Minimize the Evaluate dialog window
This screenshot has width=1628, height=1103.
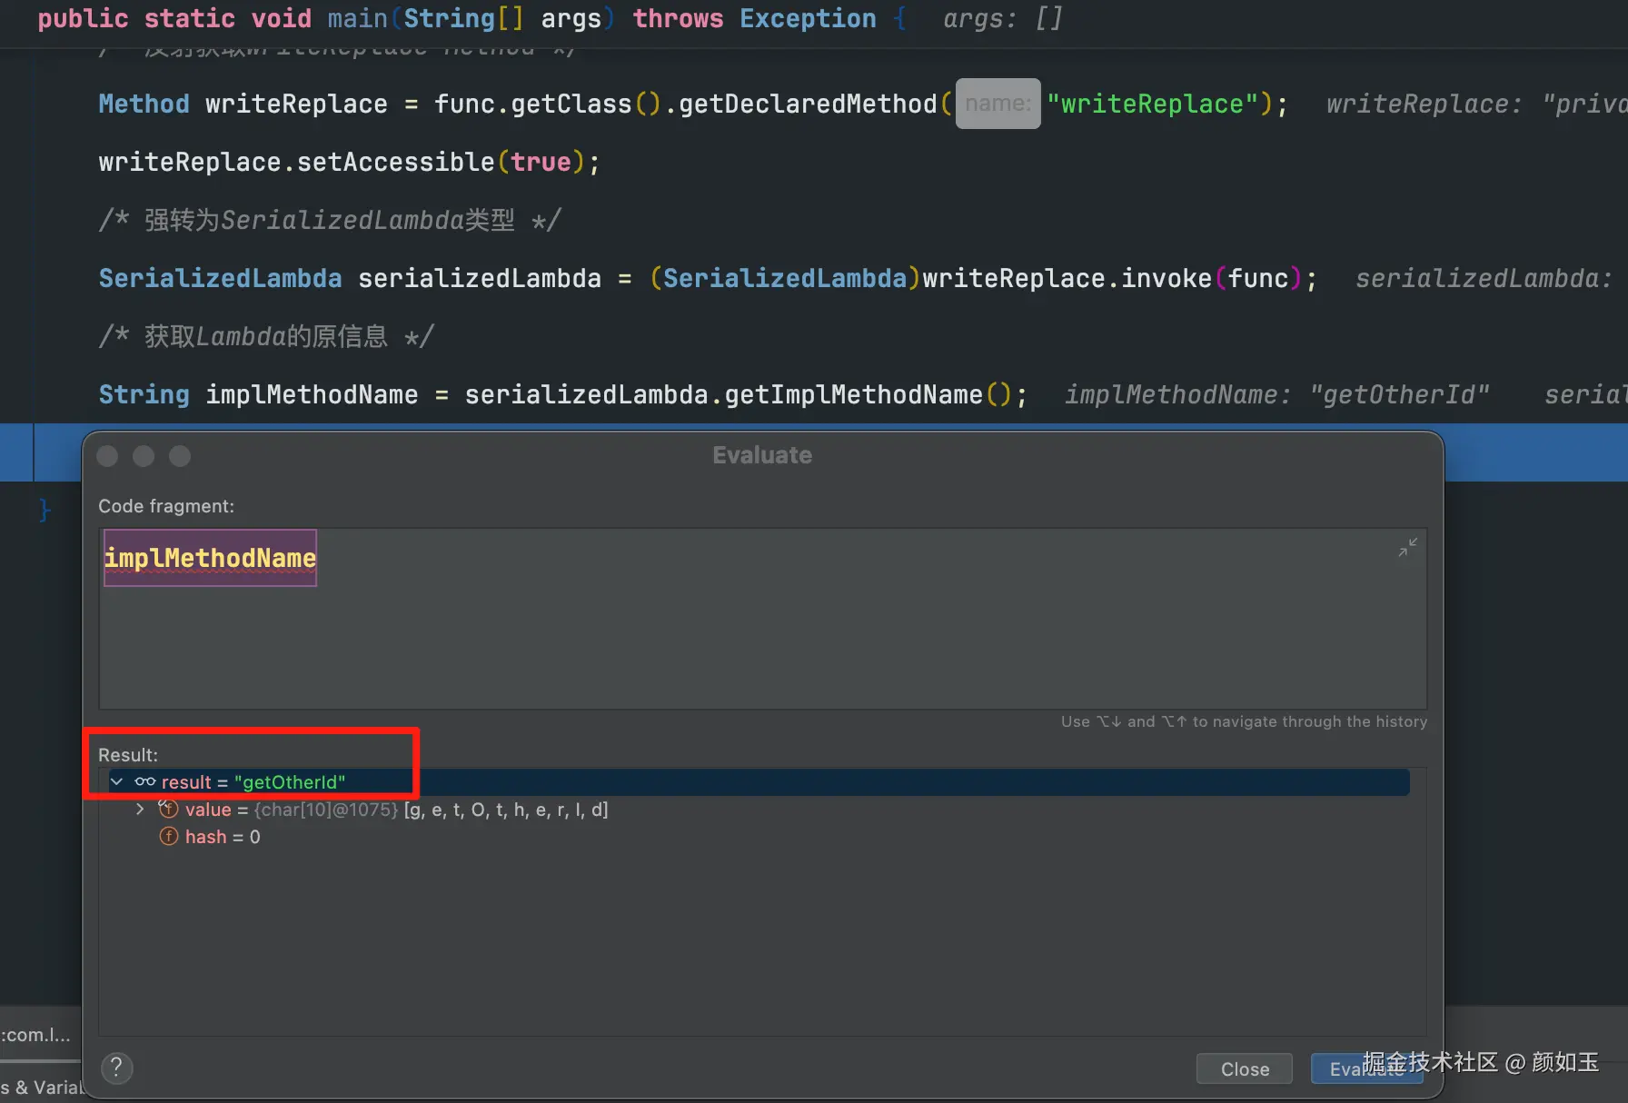pyautogui.click(x=144, y=455)
